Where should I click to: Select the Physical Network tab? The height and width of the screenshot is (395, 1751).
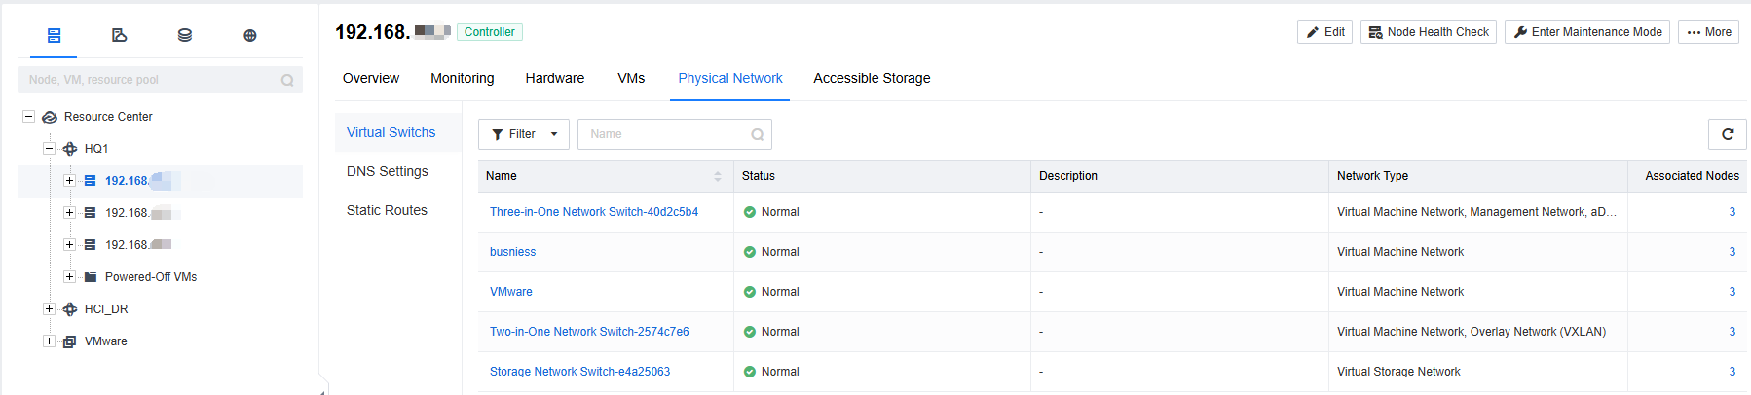click(730, 78)
